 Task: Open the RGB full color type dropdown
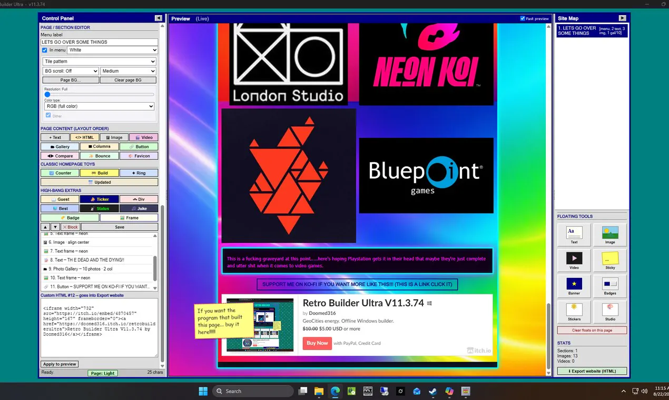click(x=100, y=106)
